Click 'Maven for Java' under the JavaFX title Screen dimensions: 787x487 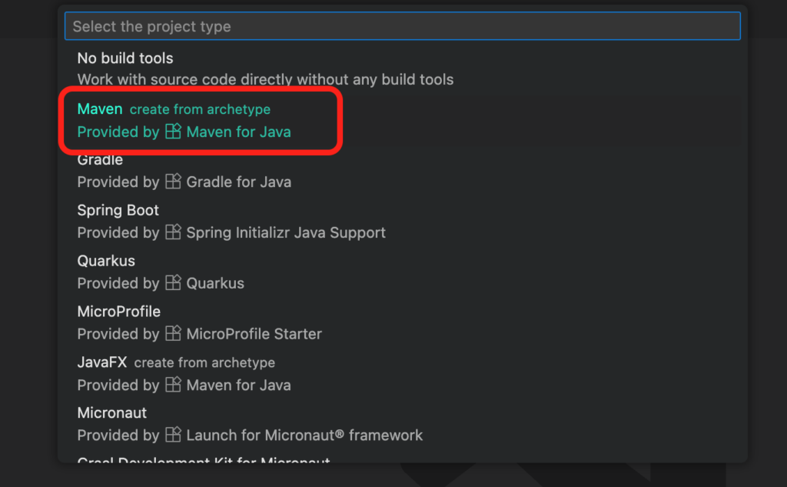[239, 385]
